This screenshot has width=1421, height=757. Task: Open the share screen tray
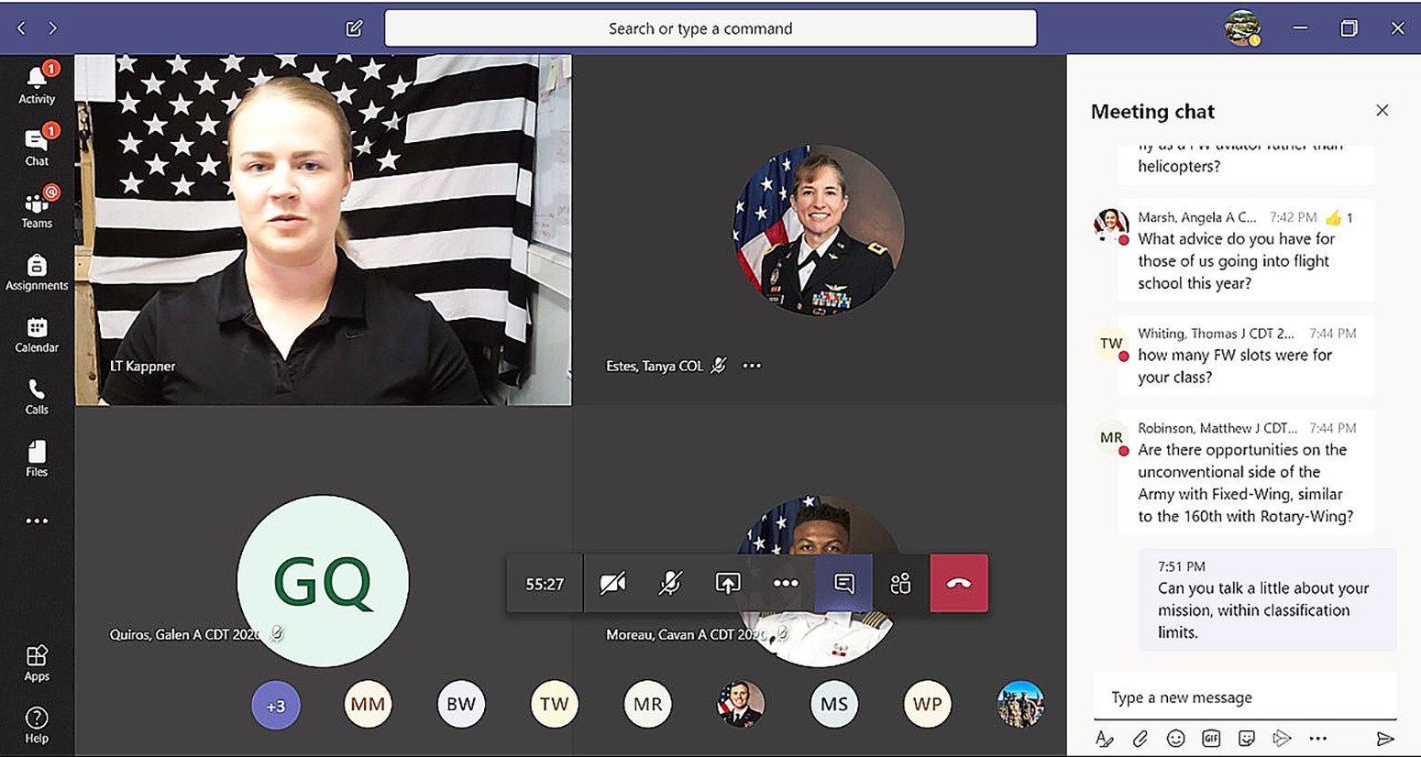tap(728, 583)
